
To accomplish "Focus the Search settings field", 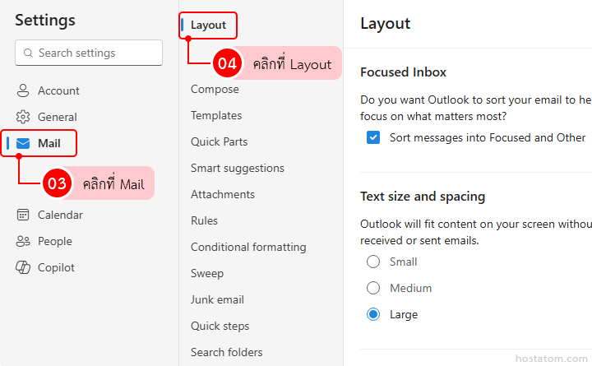I will click(x=89, y=53).
